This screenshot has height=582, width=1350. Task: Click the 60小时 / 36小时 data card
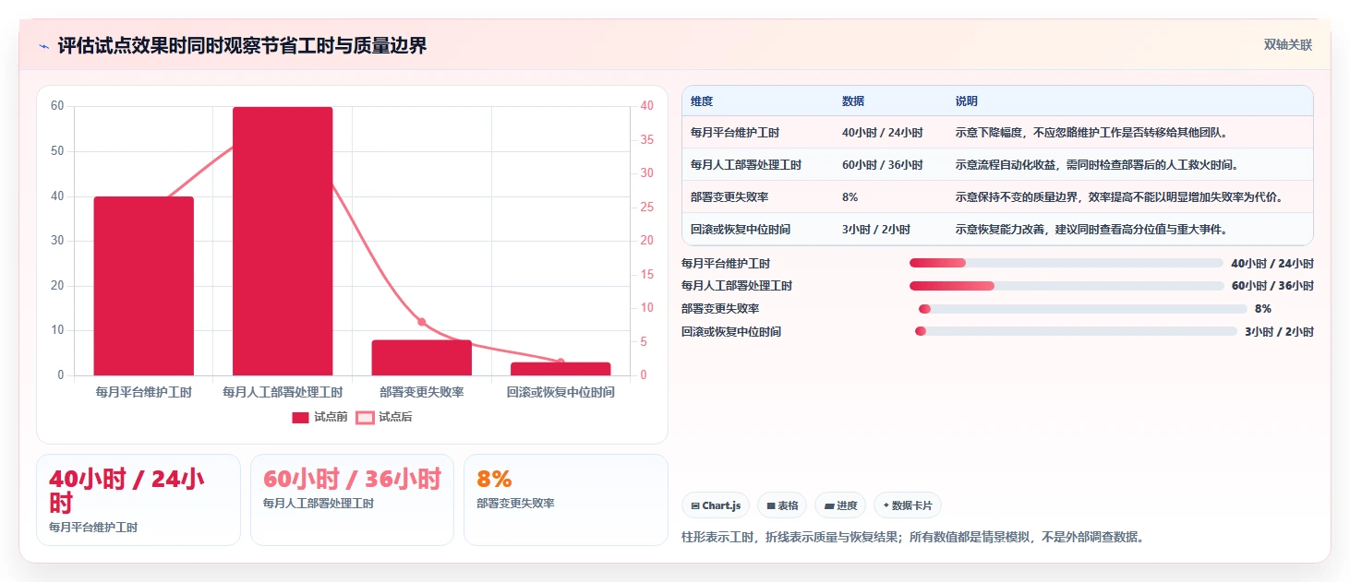point(352,500)
